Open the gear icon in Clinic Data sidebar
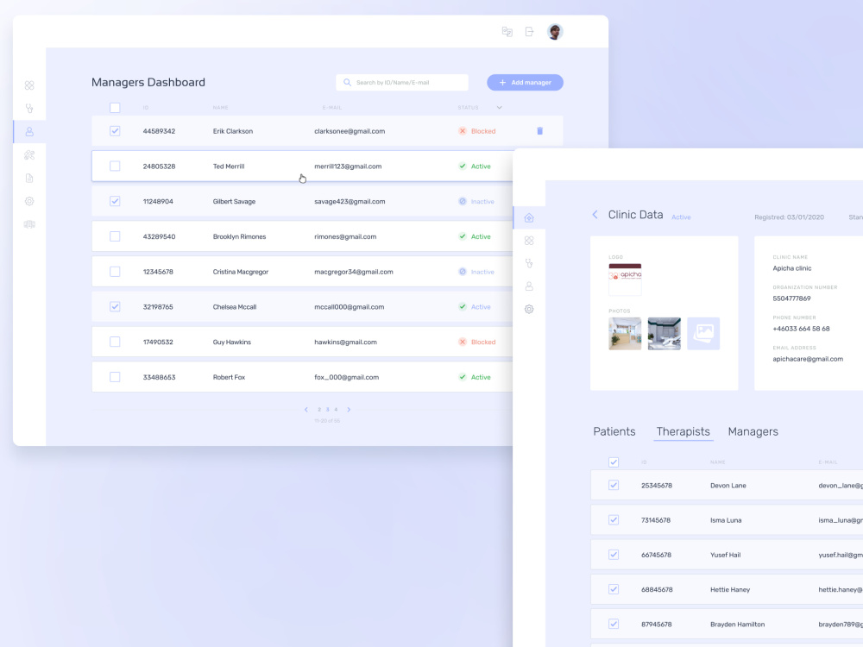Screen dimensions: 863x647 click(529, 309)
